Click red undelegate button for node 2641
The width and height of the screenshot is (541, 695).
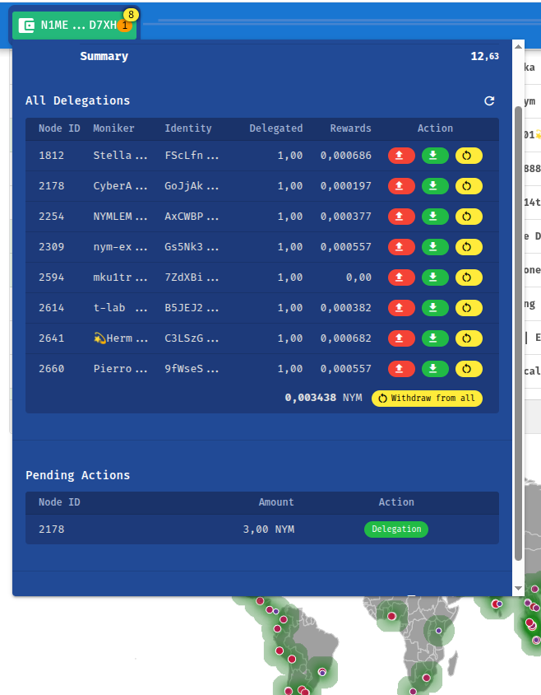(400, 338)
